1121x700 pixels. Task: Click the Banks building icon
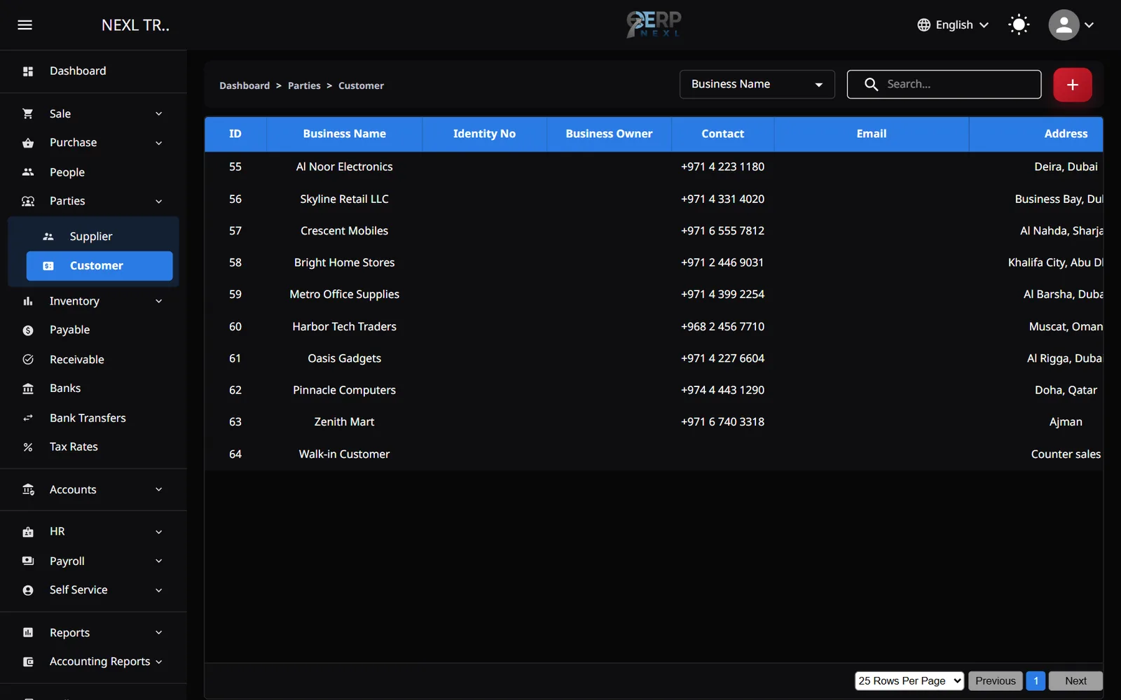pyautogui.click(x=28, y=388)
